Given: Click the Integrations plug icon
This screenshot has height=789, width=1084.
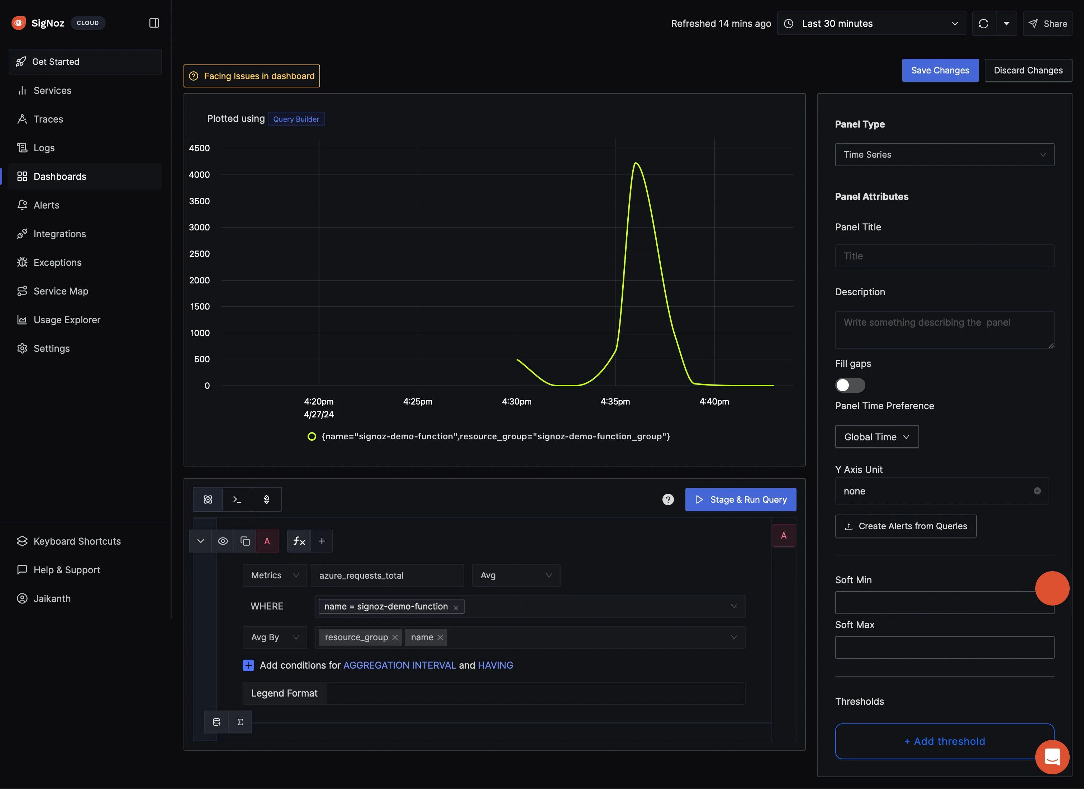Looking at the screenshot, I should tap(22, 234).
